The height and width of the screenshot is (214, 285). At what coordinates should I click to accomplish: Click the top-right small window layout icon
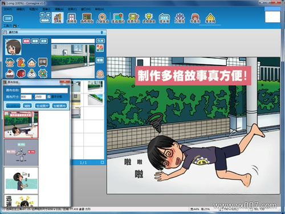pyautogui.click(x=48, y=15)
